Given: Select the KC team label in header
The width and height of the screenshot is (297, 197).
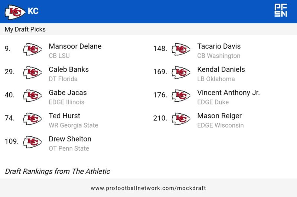Looking at the screenshot, I should [33, 12].
